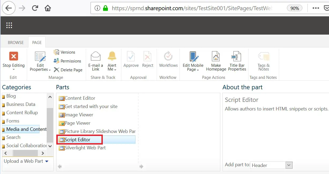Click the Stop Editing icon
The height and width of the screenshot is (174, 329).
(14, 57)
